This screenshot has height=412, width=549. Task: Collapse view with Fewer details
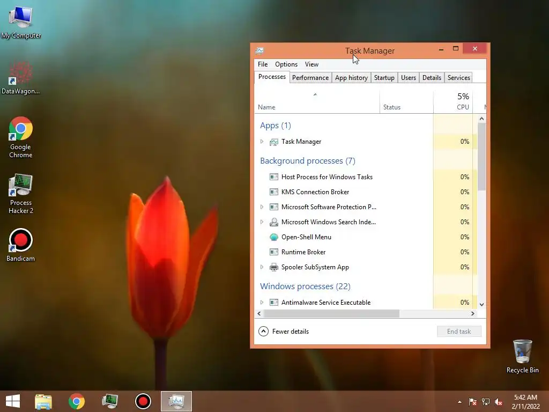coord(284,332)
